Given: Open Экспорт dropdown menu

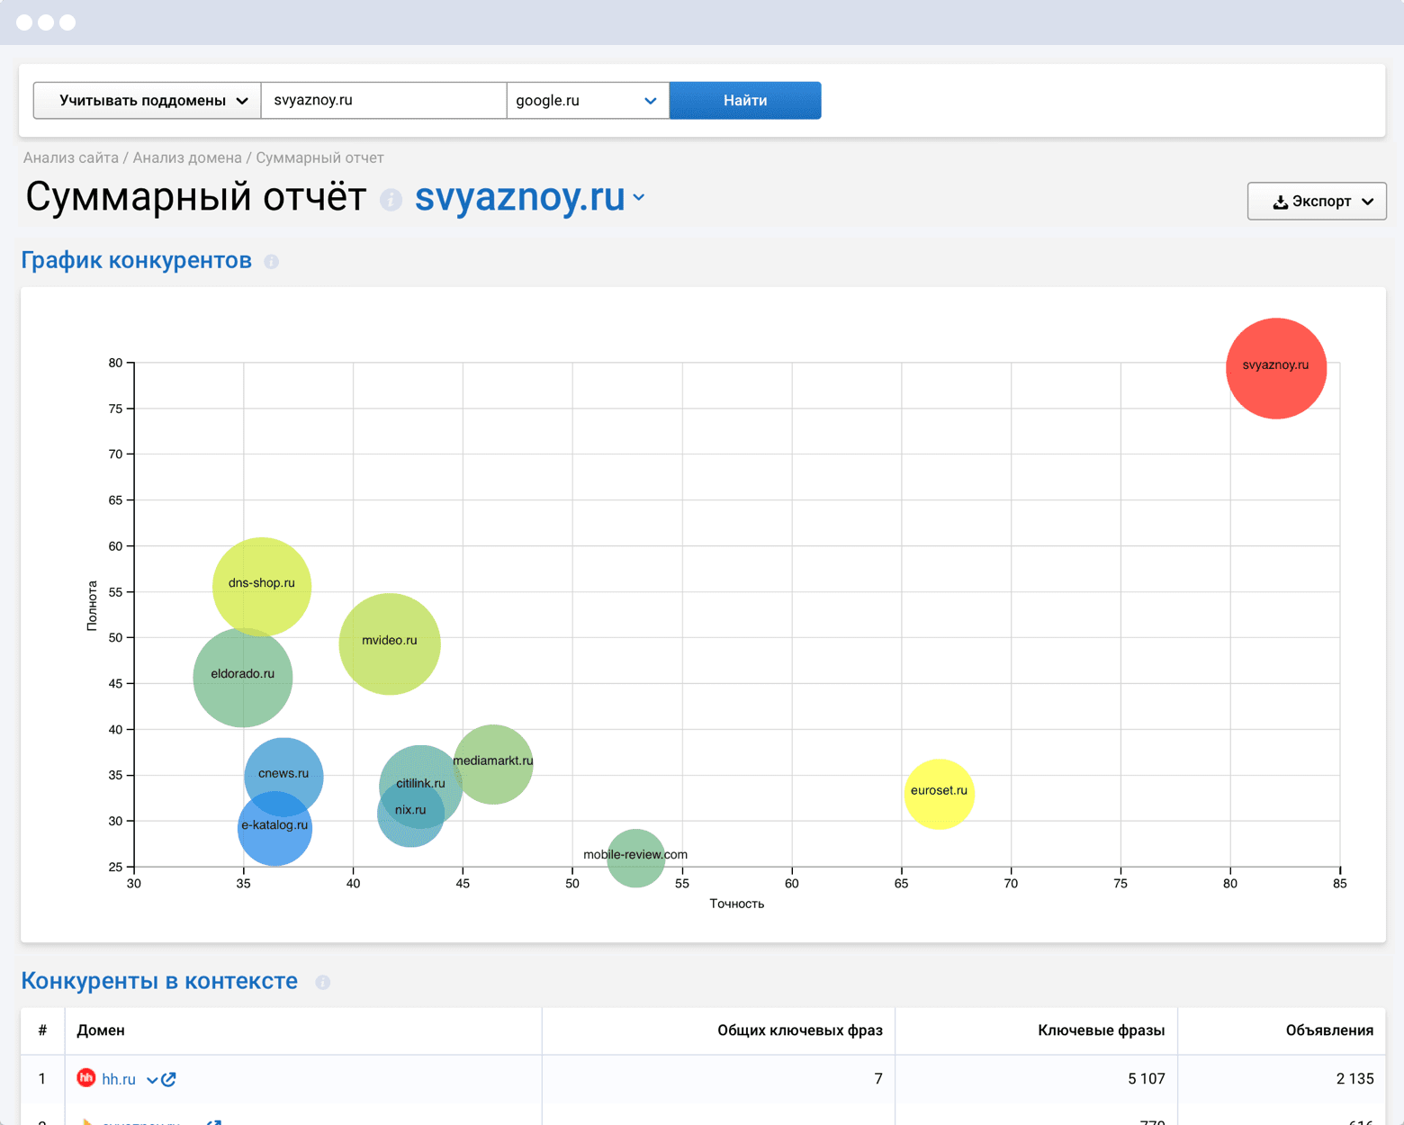Looking at the screenshot, I should click(x=1317, y=201).
